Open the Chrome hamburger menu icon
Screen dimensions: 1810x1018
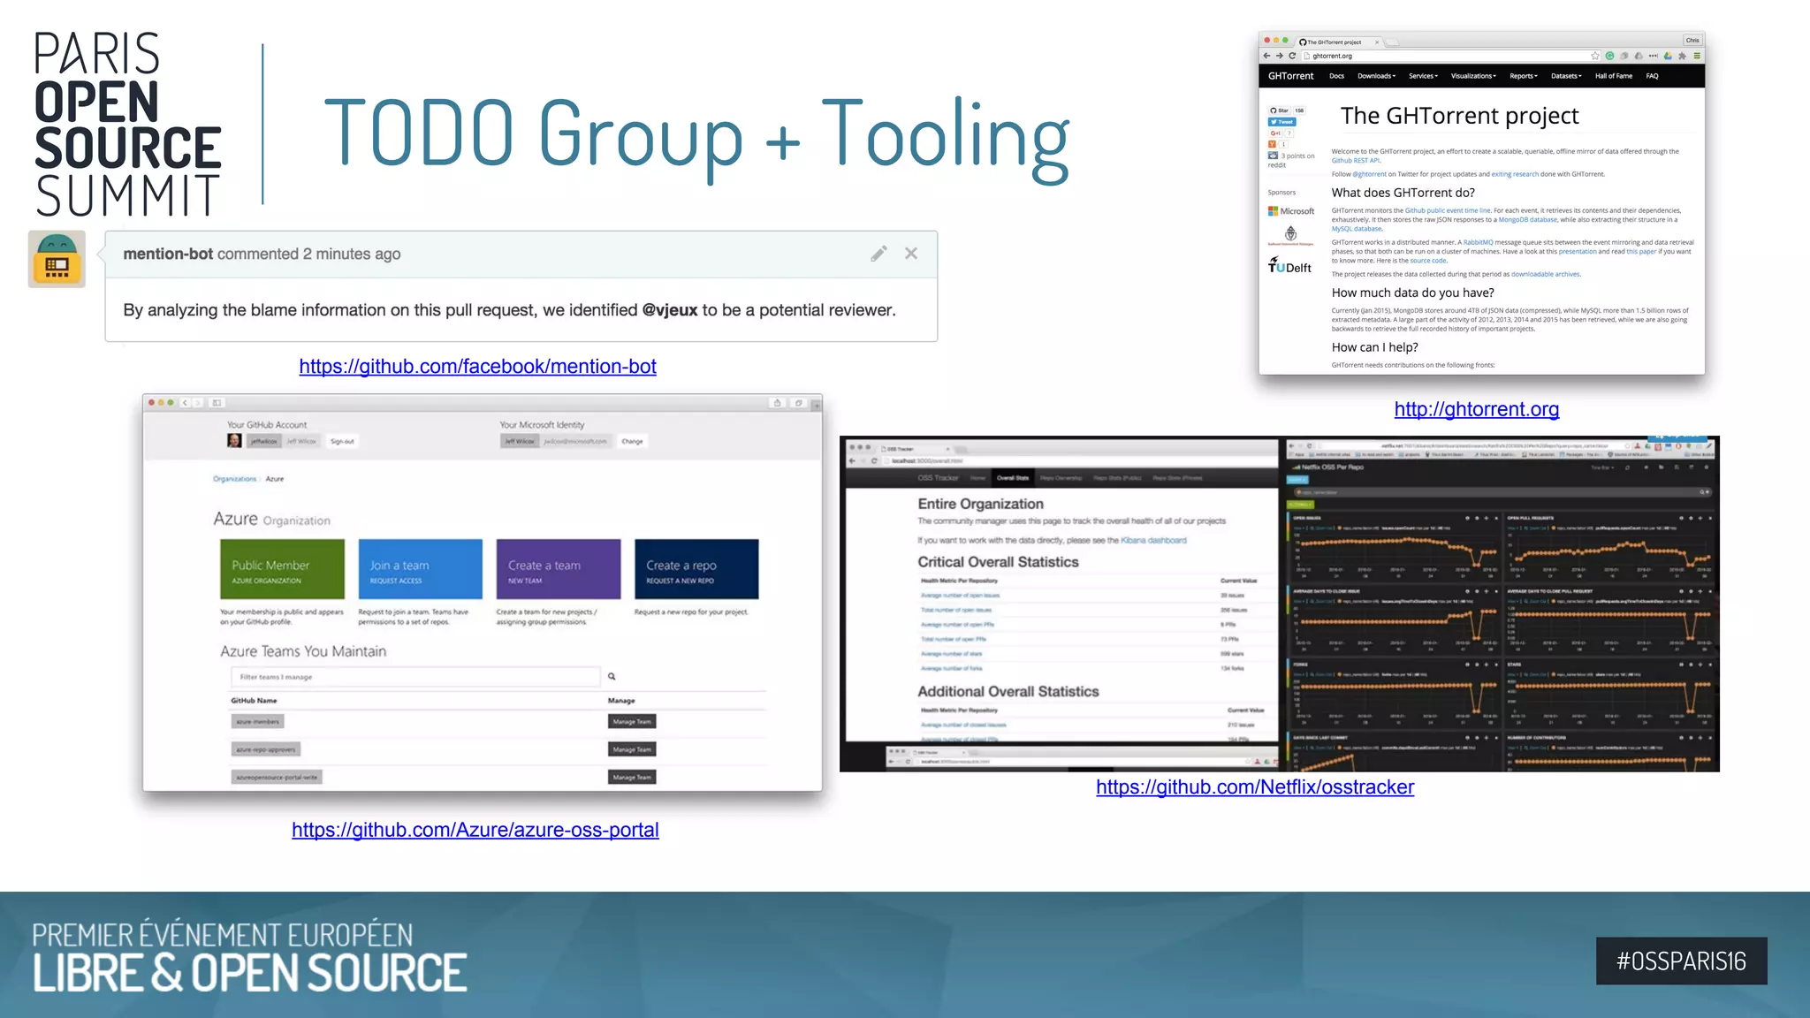pyautogui.click(x=1697, y=56)
